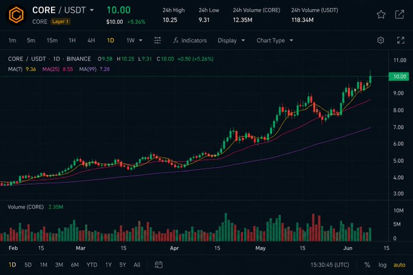Select the 4H interval
413x275 pixels.
91,40
